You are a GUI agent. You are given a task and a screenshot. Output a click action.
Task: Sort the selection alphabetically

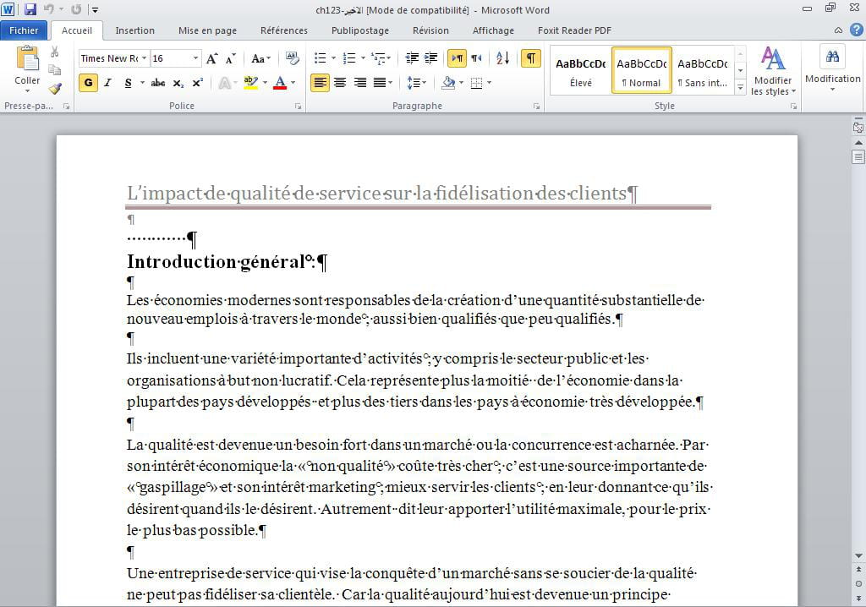point(502,58)
